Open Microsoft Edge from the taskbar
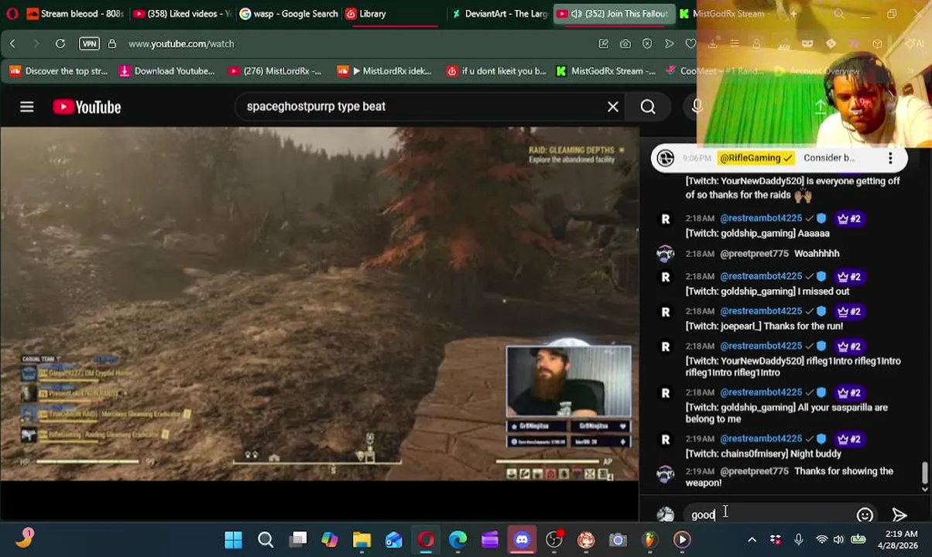The height and width of the screenshot is (557, 932). click(457, 539)
